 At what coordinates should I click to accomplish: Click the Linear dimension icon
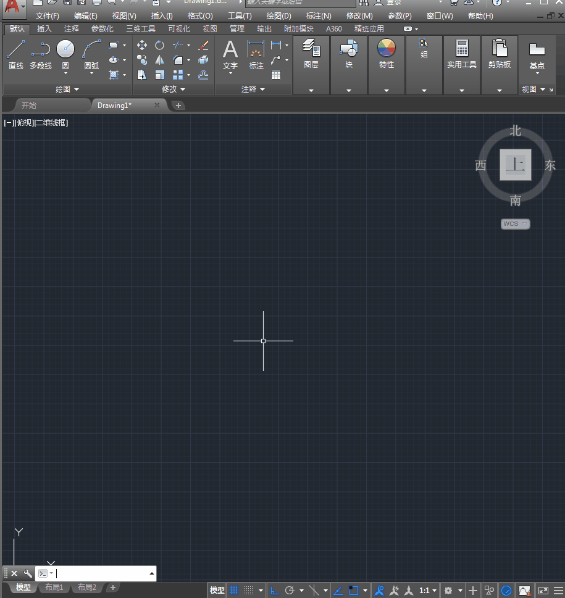tap(276, 45)
